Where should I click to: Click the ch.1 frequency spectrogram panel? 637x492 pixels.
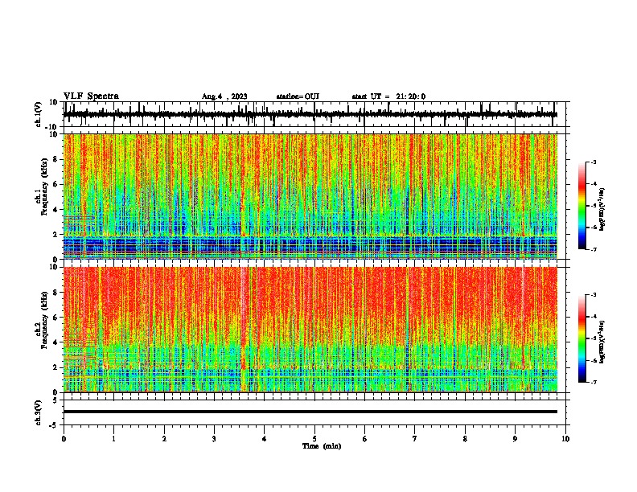[x=310, y=196]
